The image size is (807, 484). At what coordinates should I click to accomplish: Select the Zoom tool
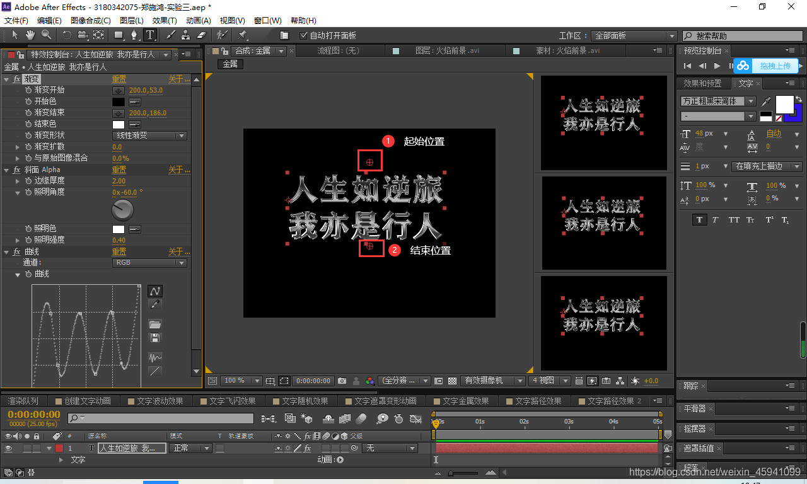[x=45, y=35]
